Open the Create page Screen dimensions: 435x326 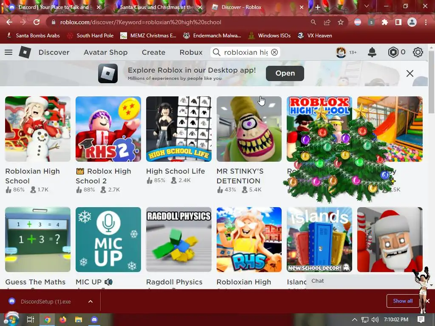click(153, 52)
